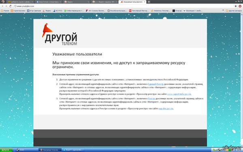Go back using the back arrow
The image size is (243, 152).
[2, 6]
